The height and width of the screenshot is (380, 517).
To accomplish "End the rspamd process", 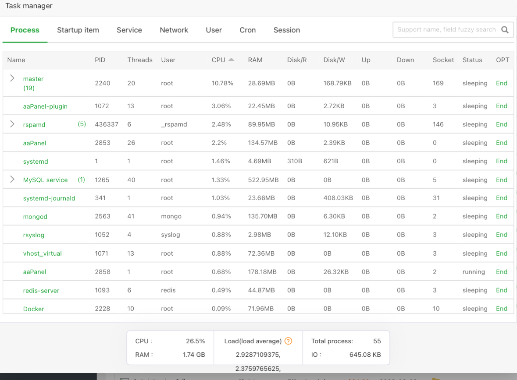I will point(502,124).
